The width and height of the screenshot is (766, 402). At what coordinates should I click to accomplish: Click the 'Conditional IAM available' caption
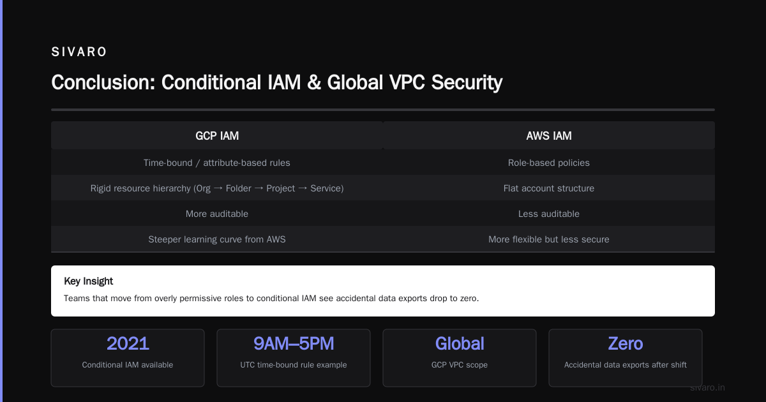point(128,365)
